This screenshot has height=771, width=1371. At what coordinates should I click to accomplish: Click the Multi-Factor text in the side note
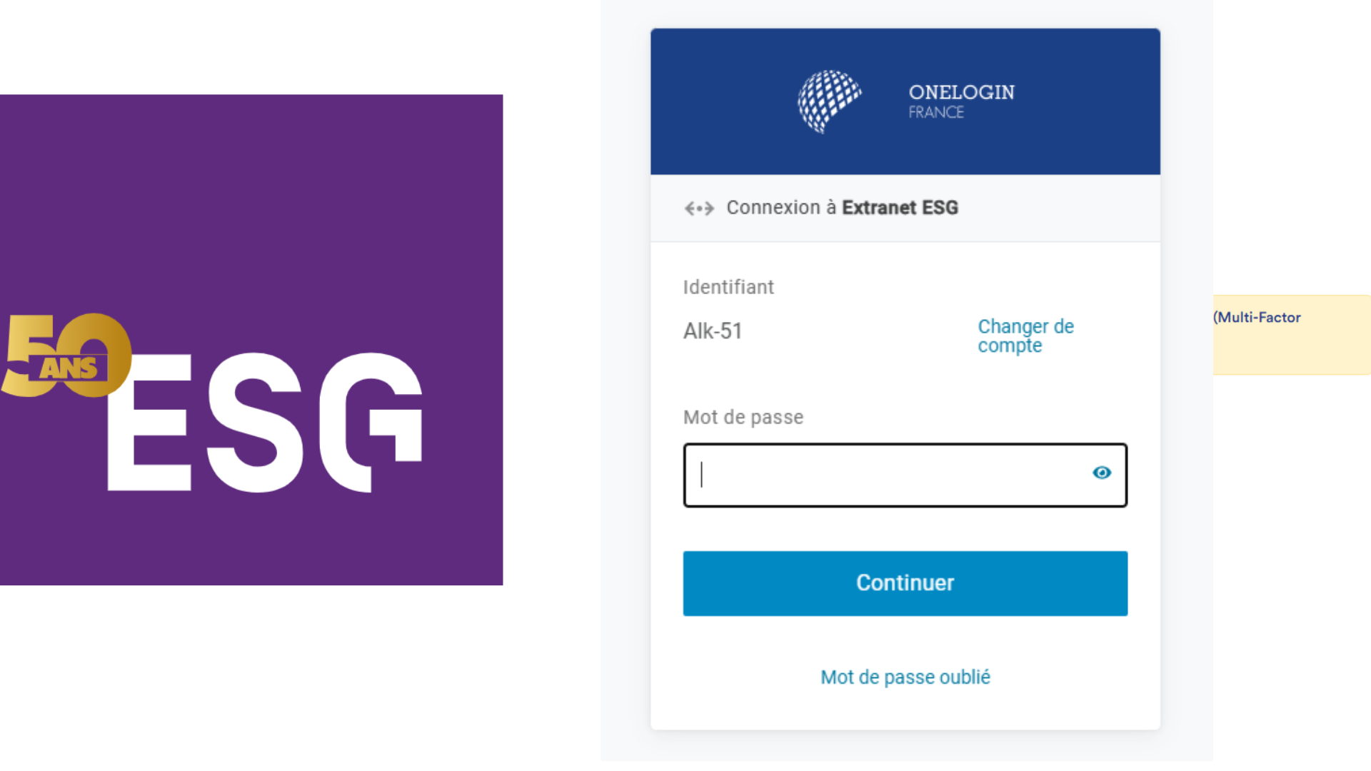click(1257, 318)
